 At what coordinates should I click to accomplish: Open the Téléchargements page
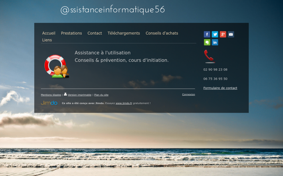124,33
